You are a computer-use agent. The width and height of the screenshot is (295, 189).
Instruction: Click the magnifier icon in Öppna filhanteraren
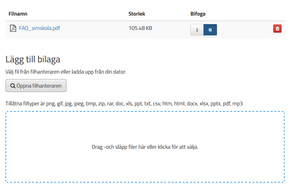(13, 86)
